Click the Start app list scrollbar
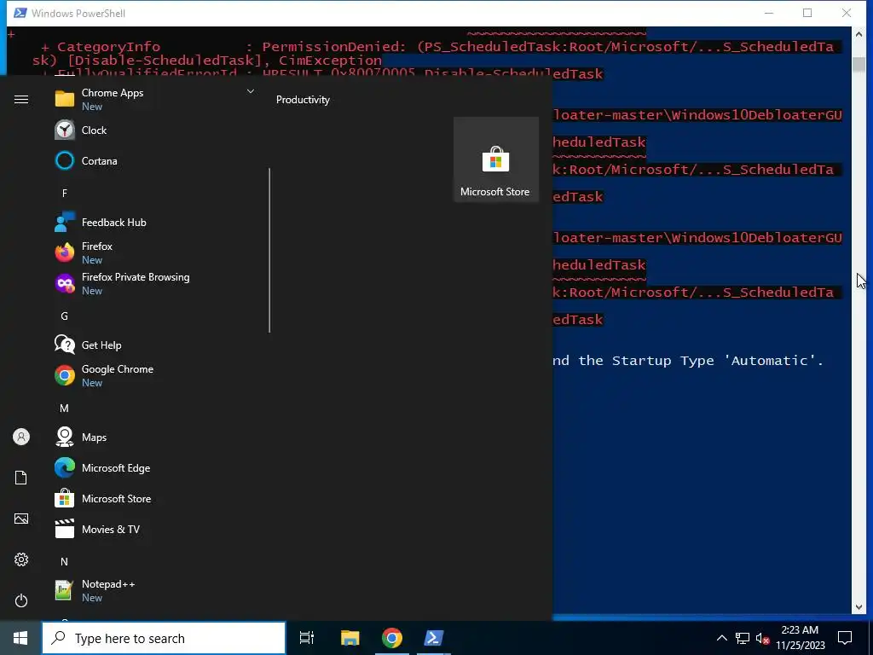The height and width of the screenshot is (655, 873). pyautogui.click(x=269, y=250)
